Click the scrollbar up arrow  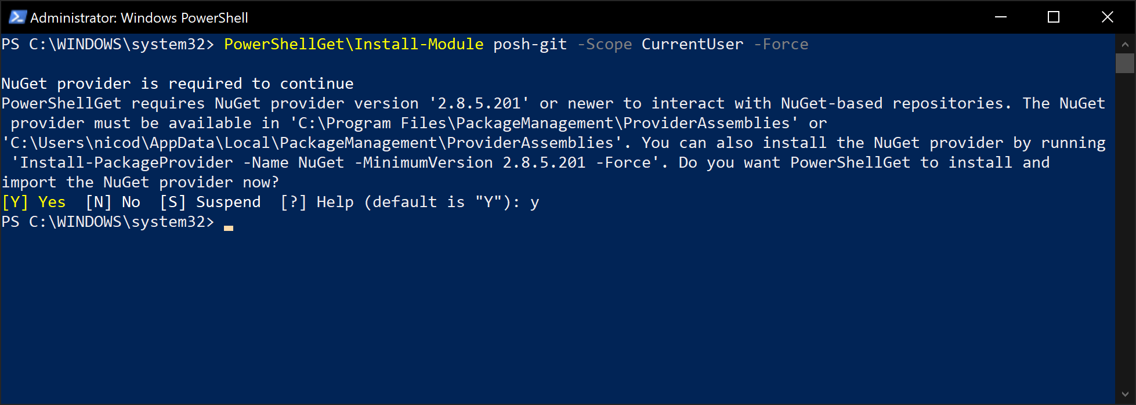(1125, 44)
